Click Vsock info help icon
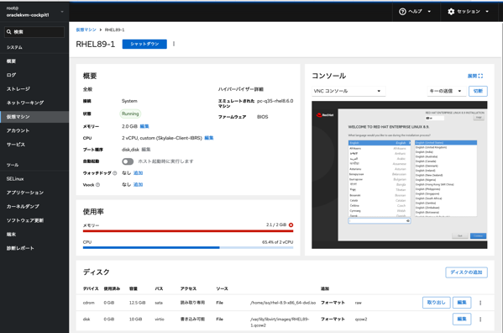The height and width of the screenshot is (333, 503). point(98,185)
